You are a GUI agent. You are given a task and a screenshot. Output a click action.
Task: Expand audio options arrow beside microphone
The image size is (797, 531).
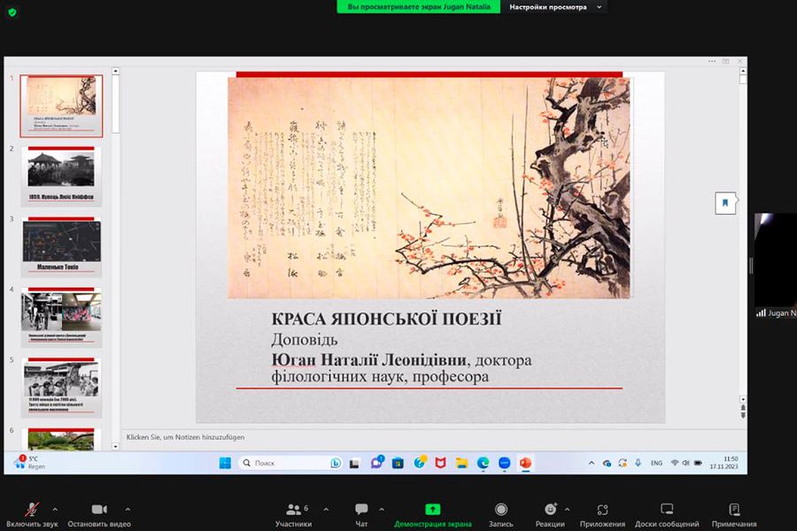coord(55,509)
